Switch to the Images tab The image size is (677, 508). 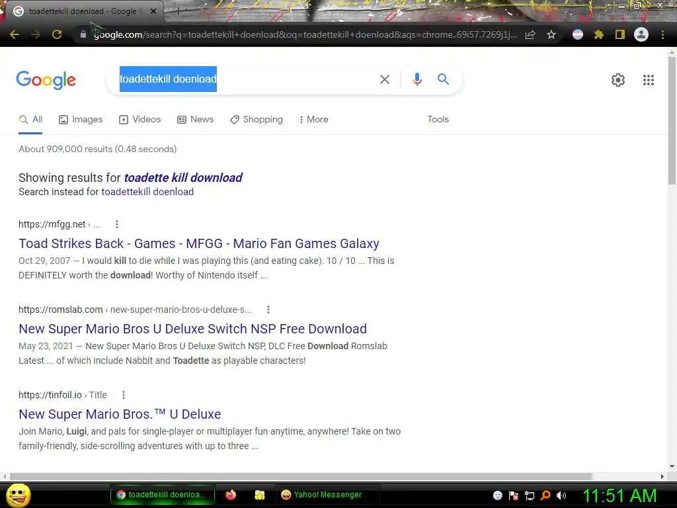tap(81, 120)
